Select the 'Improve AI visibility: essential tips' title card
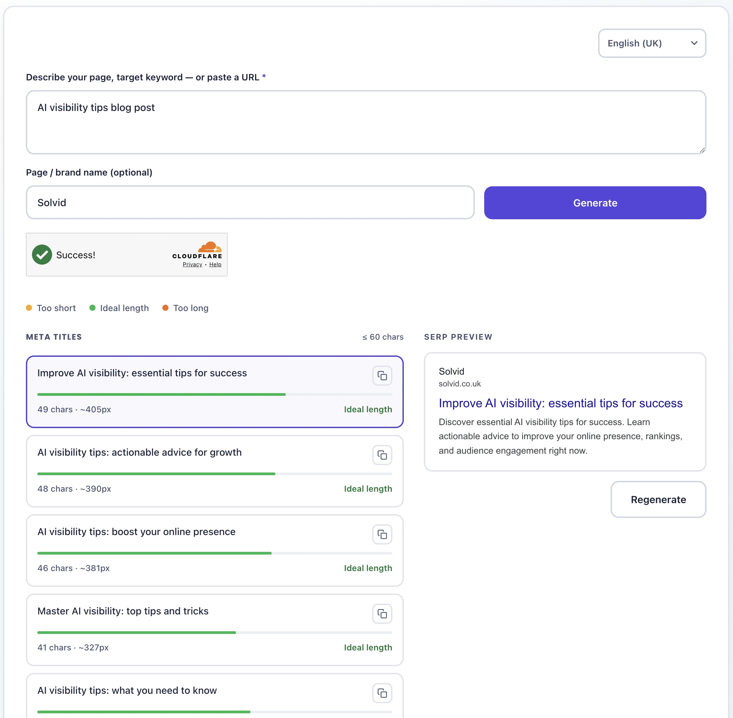 [x=215, y=392]
